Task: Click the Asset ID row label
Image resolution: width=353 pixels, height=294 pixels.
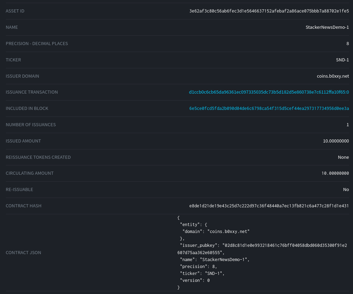Action: click(x=15, y=11)
